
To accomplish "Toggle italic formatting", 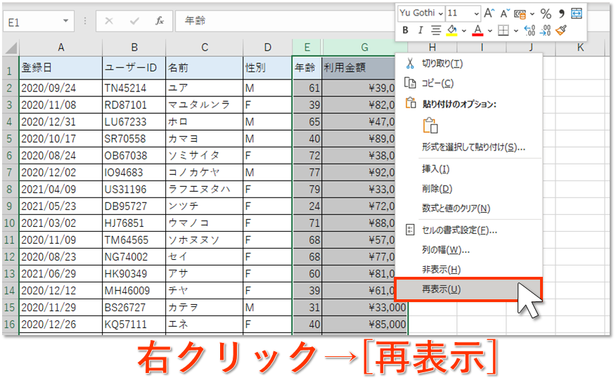I will (x=420, y=30).
